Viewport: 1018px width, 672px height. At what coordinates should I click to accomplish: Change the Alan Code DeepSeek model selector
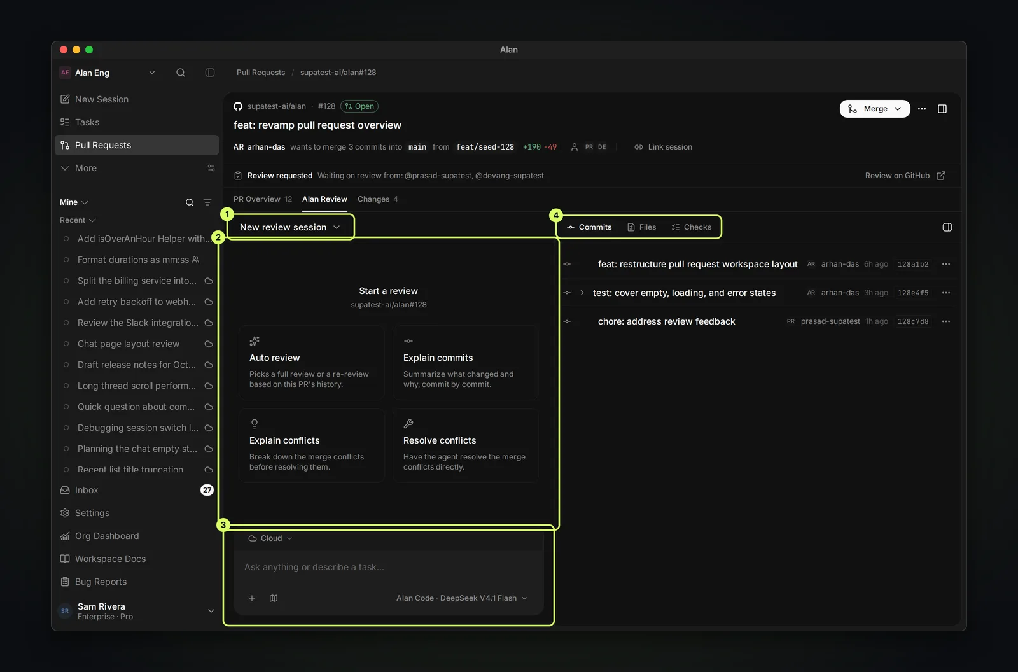coord(462,598)
